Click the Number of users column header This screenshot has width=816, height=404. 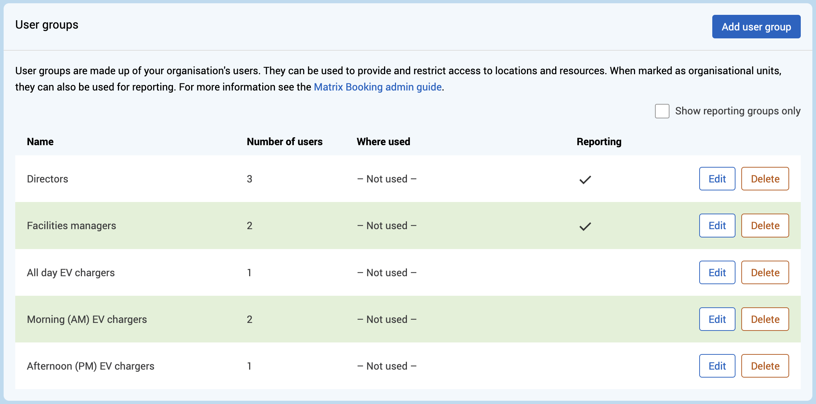[284, 142]
